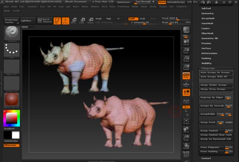239x162 pixels.
Task: Click the Rotate view icon in right shelf
Action: (x=186, y=146)
